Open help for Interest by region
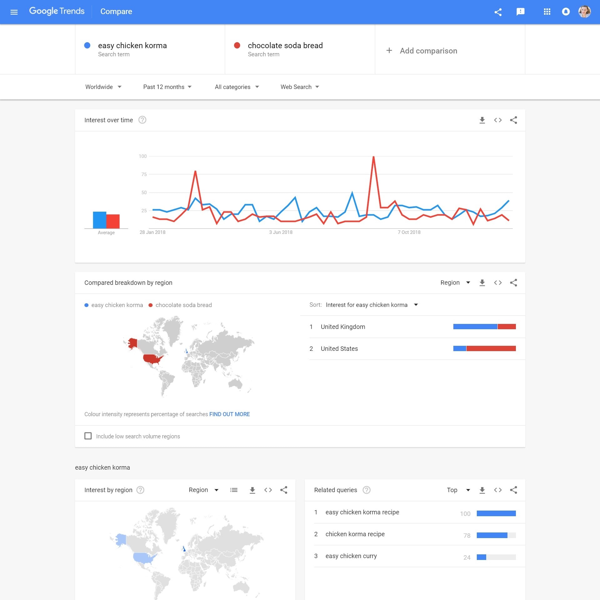 [x=140, y=490]
